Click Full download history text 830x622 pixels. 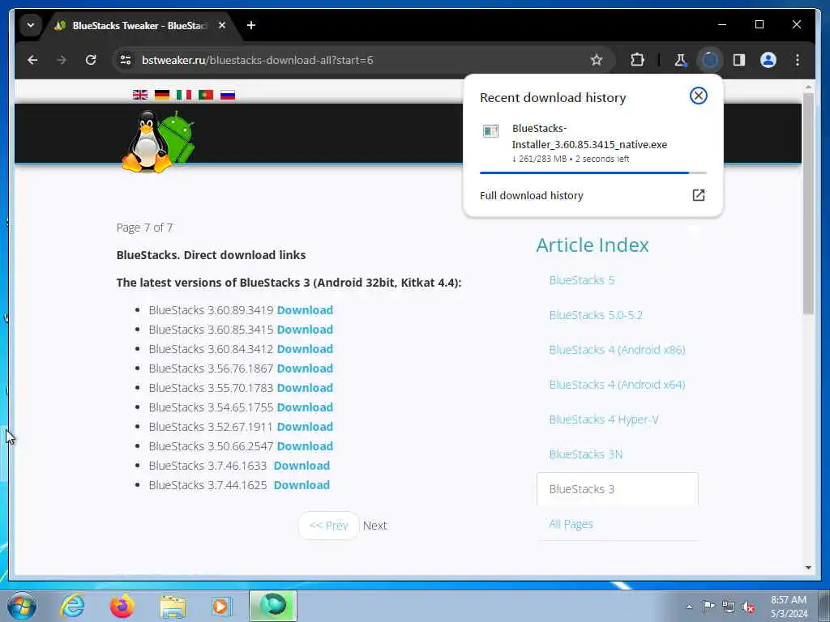(532, 196)
